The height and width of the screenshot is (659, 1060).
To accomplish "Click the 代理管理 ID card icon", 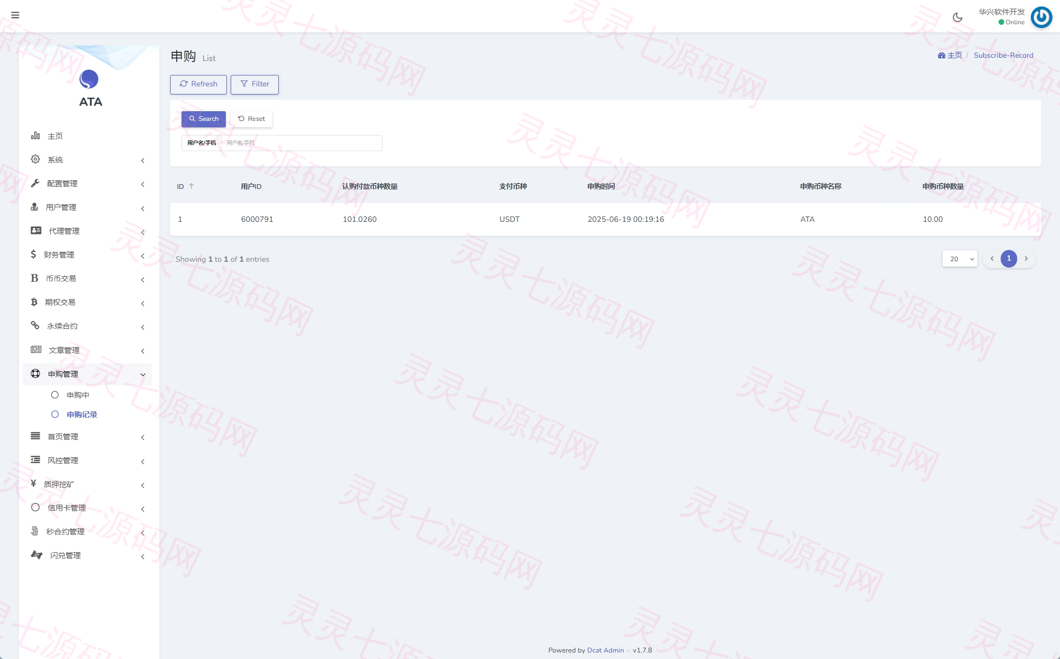I will coord(36,230).
